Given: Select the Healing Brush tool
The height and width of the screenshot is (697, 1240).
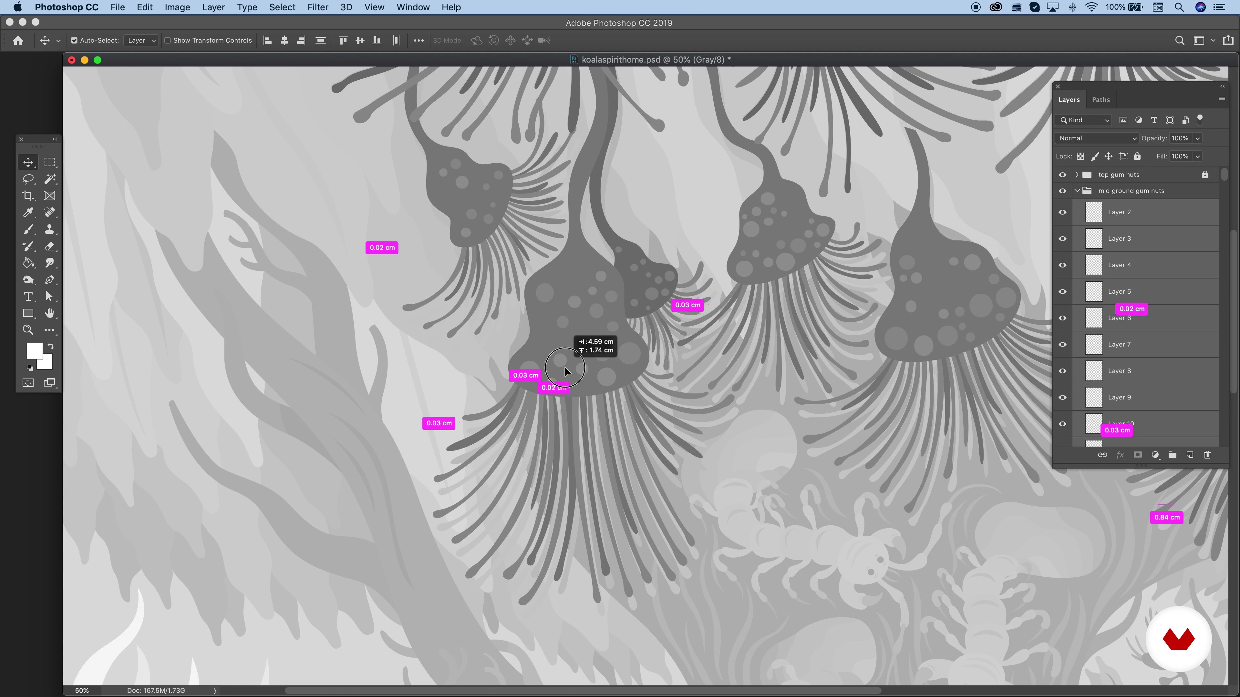Looking at the screenshot, I should point(50,213).
